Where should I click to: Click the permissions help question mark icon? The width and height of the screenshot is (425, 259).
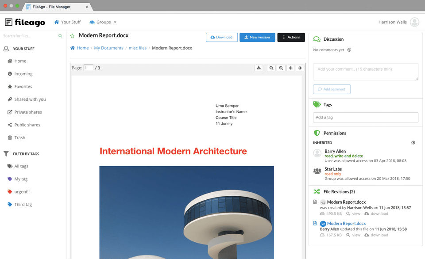(413, 143)
